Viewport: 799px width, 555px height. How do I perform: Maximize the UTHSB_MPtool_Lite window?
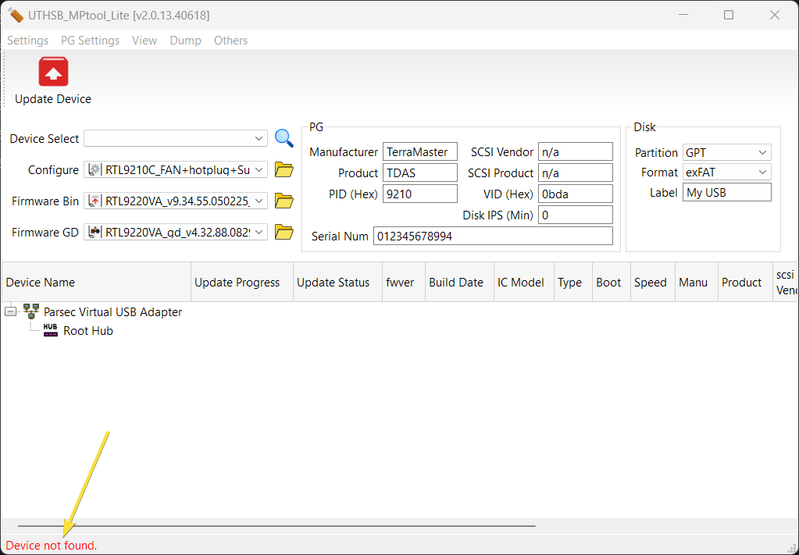click(x=729, y=16)
